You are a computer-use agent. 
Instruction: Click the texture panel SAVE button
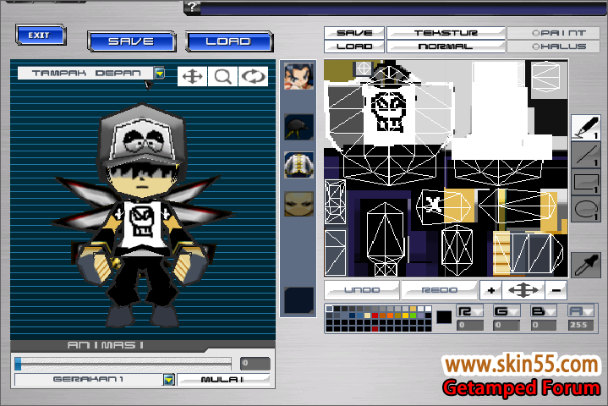(x=354, y=33)
